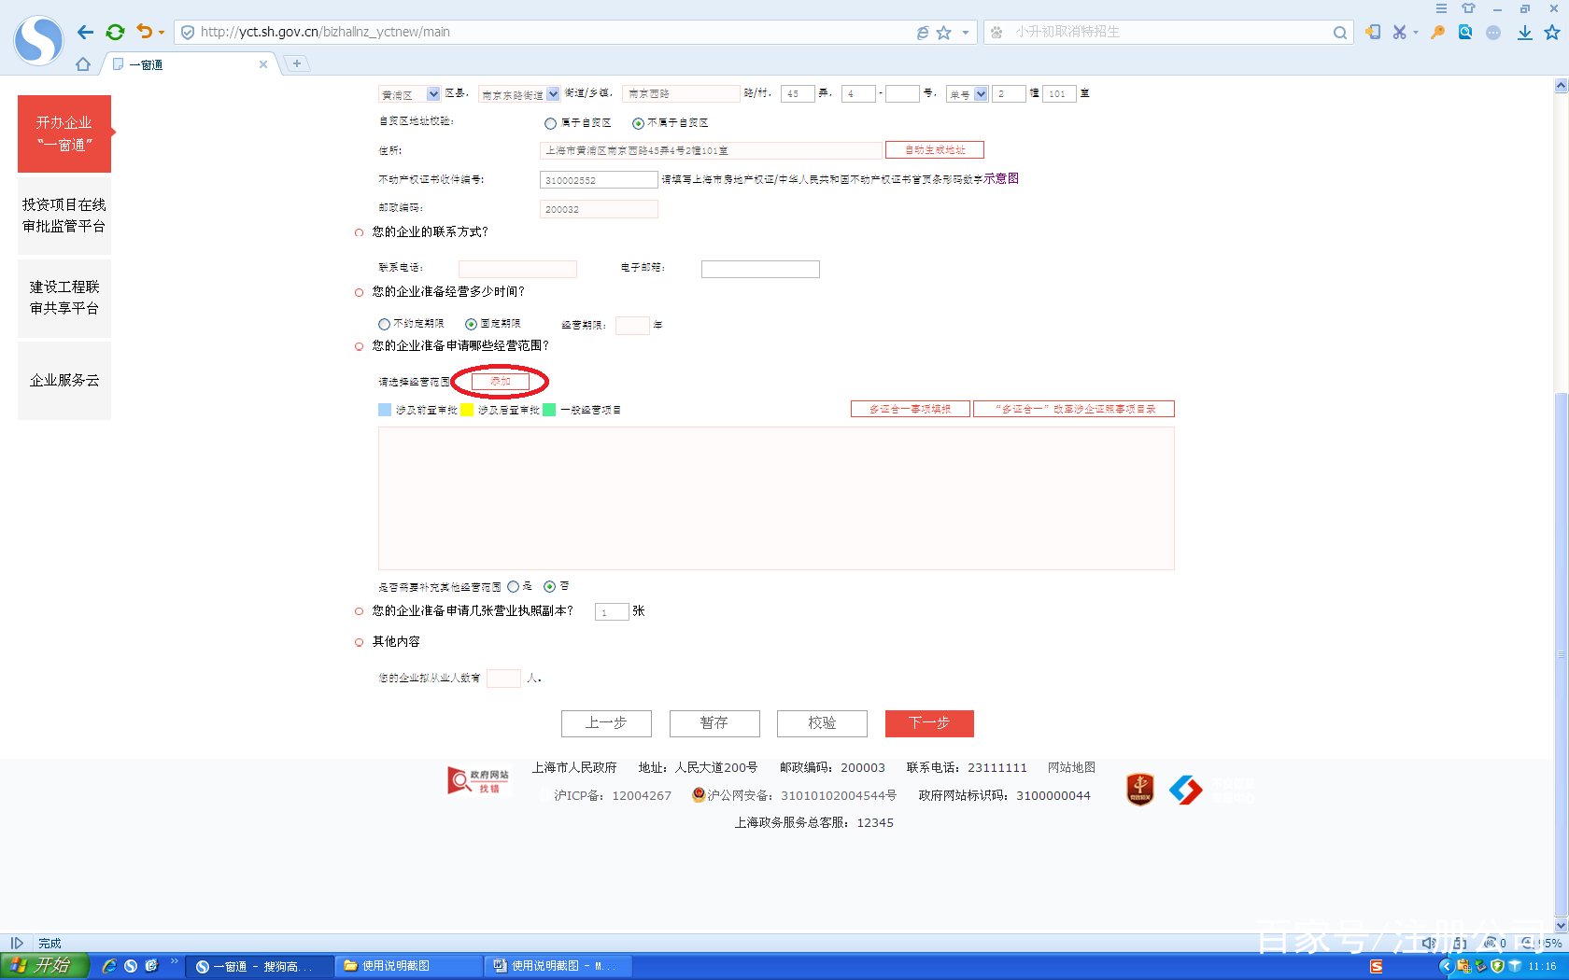Click the 下一步 button to proceed
The height and width of the screenshot is (980, 1569).
[928, 723]
